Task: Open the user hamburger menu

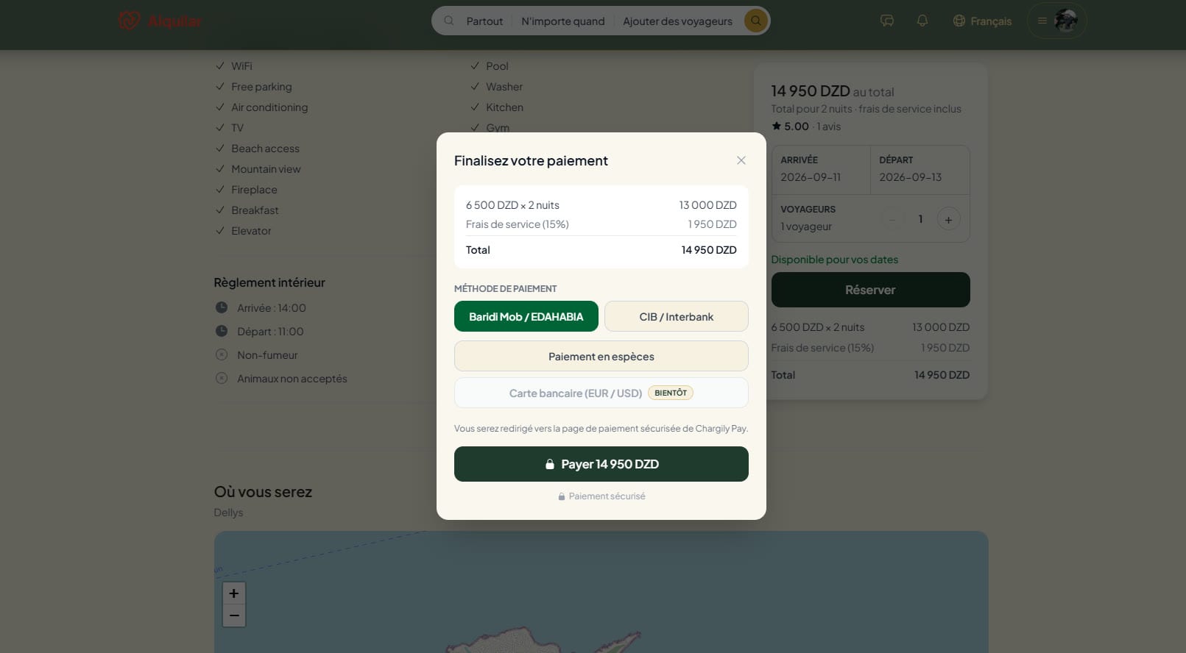Action: [1042, 21]
